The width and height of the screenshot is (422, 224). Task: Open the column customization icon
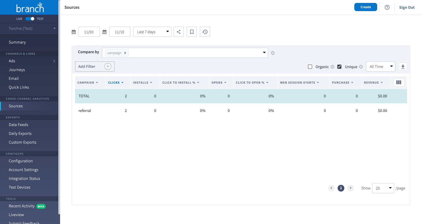pos(399,82)
